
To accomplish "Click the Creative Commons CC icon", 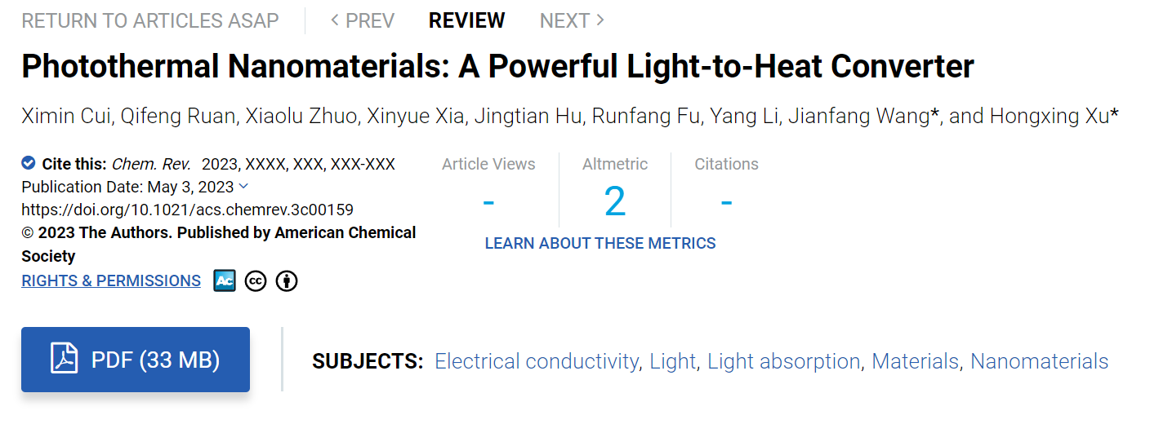I will tap(256, 281).
